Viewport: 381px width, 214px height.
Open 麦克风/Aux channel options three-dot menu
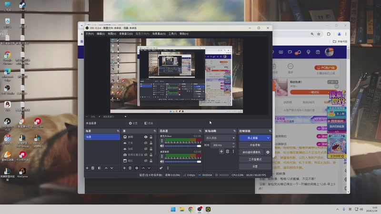click(162, 140)
